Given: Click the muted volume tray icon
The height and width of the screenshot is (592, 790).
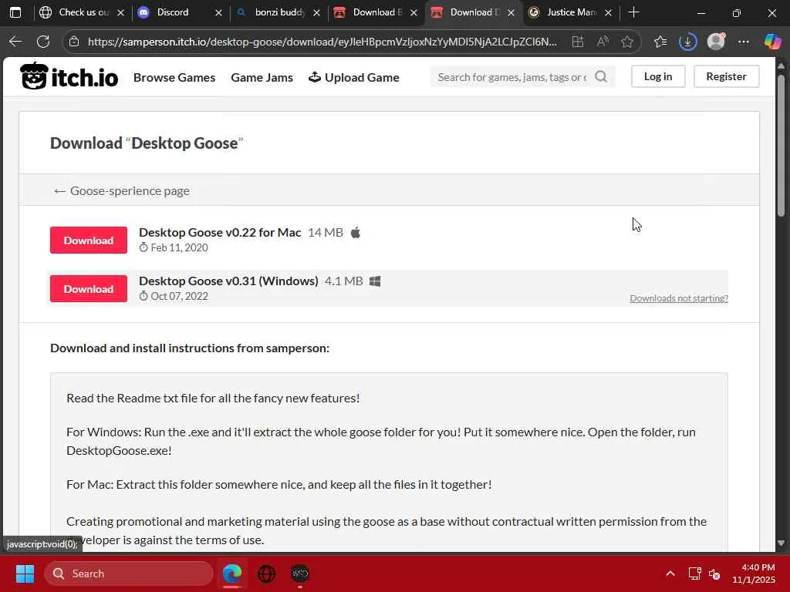Looking at the screenshot, I should point(714,573).
